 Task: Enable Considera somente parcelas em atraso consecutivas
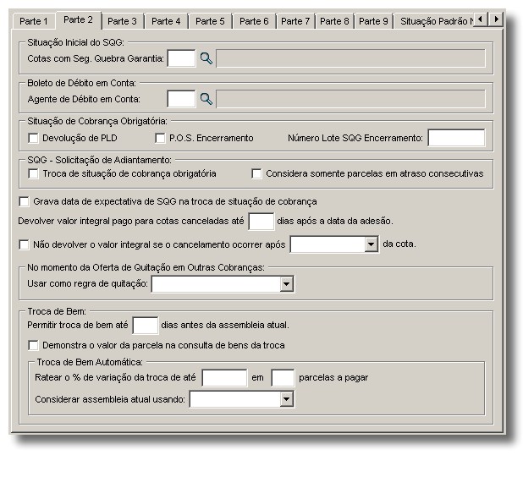click(256, 173)
